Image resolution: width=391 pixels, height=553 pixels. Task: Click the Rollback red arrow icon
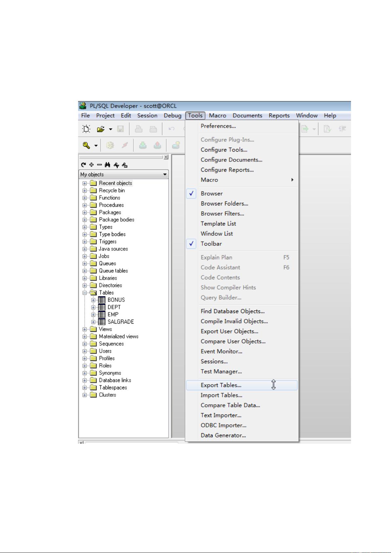click(x=157, y=145)
